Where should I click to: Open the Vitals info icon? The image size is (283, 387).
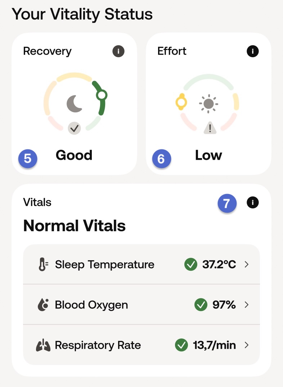pyautogui.click(x=253, y=203)
